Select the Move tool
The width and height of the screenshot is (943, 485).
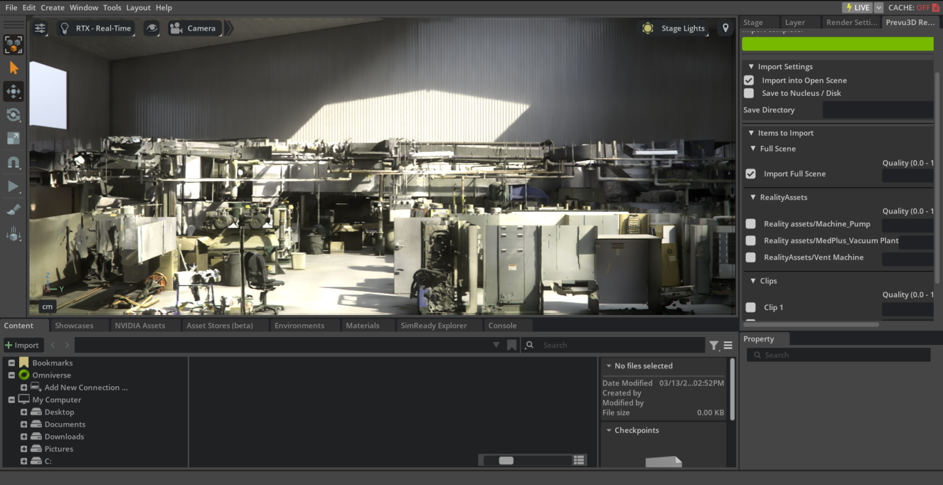(x=14, y=91)
